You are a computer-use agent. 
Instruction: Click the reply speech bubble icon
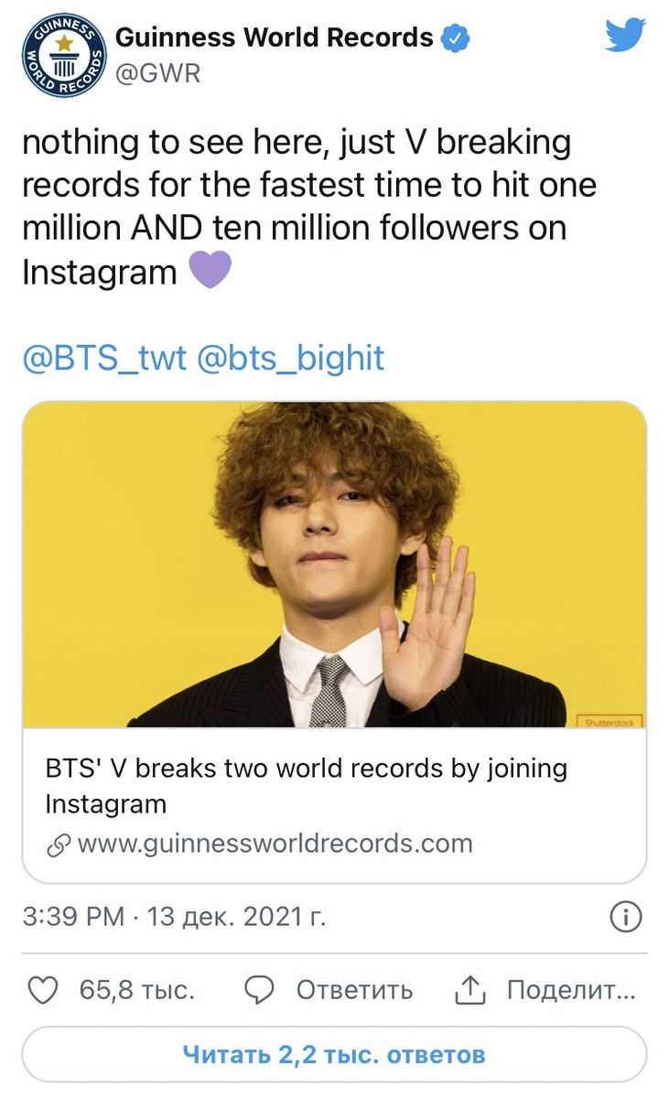[262, 990]
